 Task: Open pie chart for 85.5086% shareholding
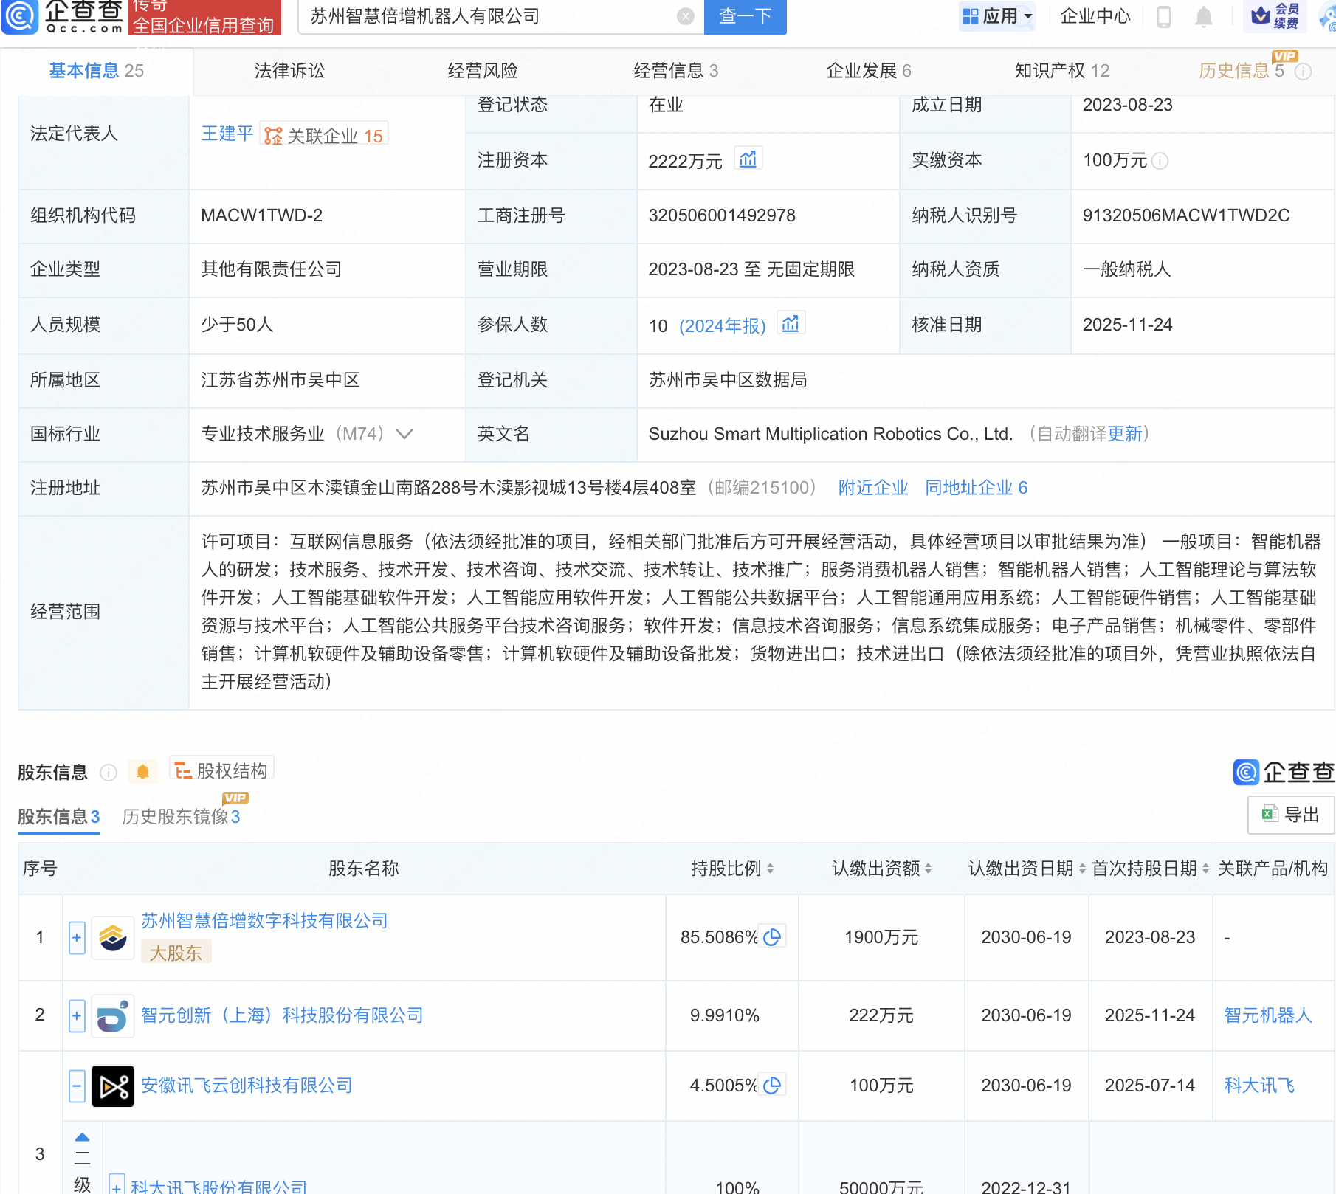772,937
